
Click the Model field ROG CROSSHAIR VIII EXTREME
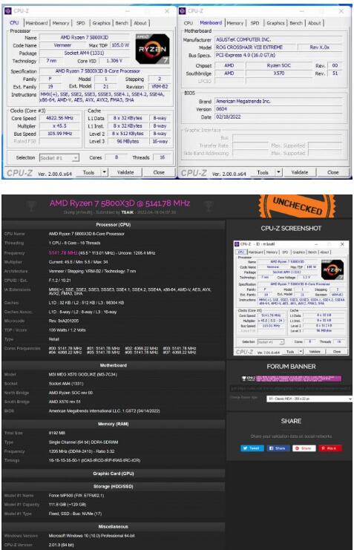tap(255, 48)
